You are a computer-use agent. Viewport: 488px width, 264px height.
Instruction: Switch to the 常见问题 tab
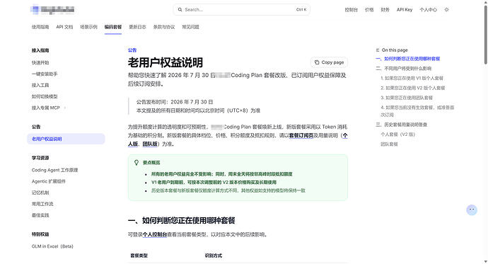tap(190, 27)
